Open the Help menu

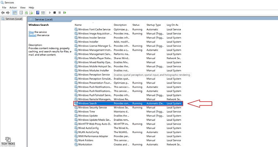pos(31,8)
